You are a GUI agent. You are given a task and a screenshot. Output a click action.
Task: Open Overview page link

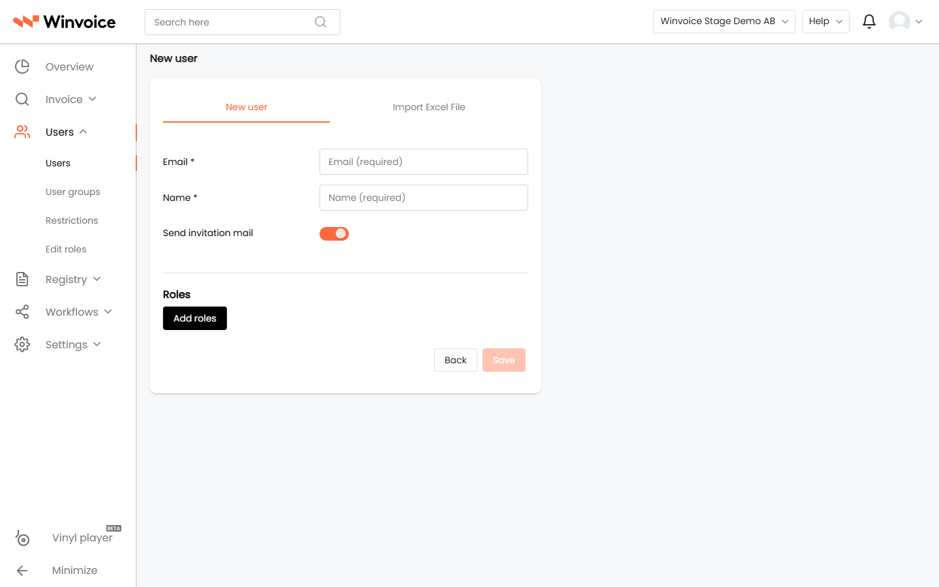tap(70, 67)
